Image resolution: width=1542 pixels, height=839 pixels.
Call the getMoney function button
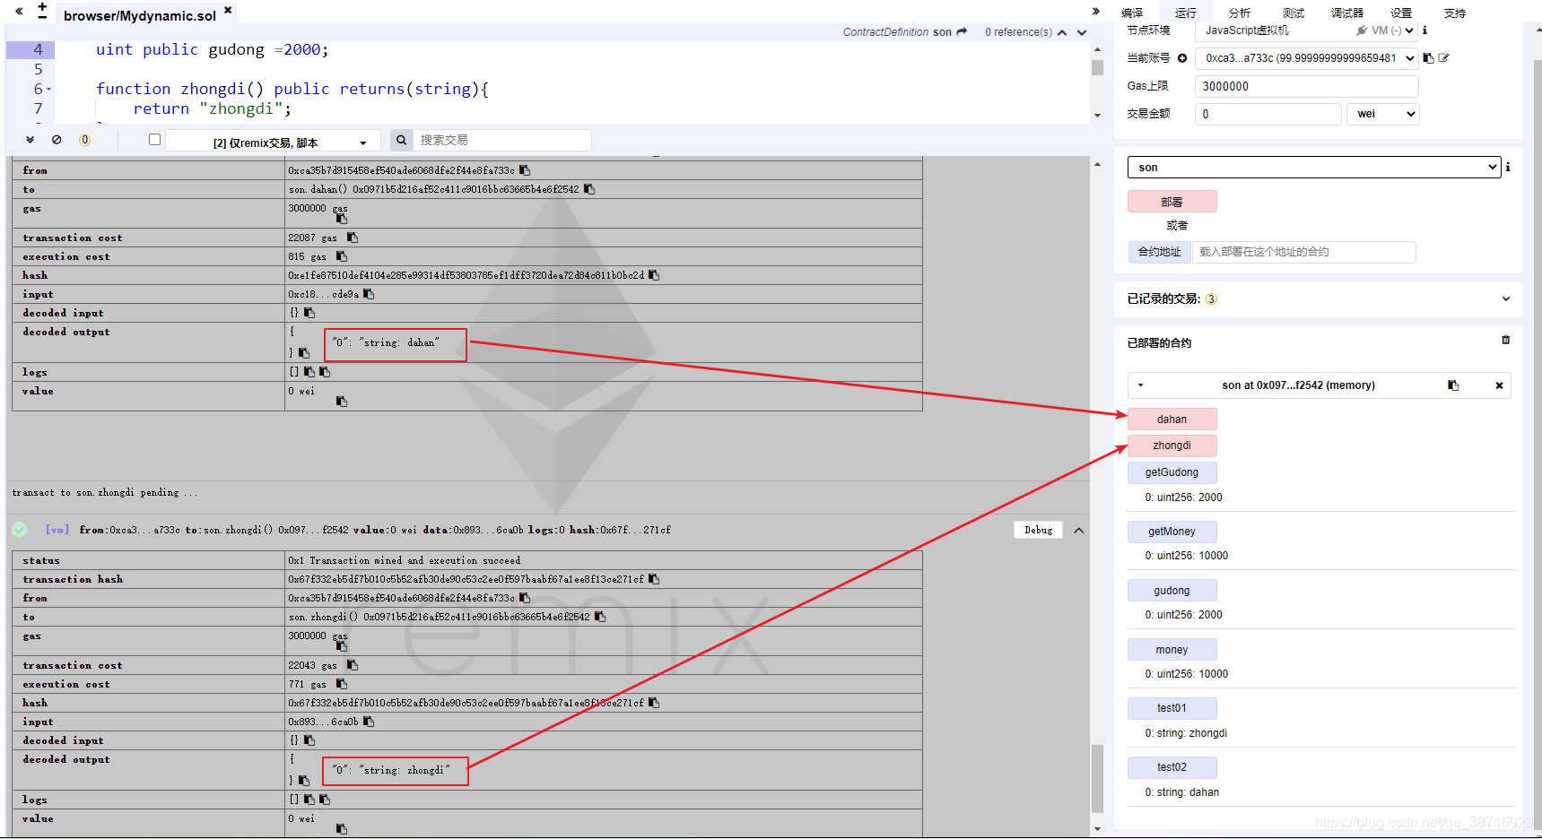[x=1172, y=532]
